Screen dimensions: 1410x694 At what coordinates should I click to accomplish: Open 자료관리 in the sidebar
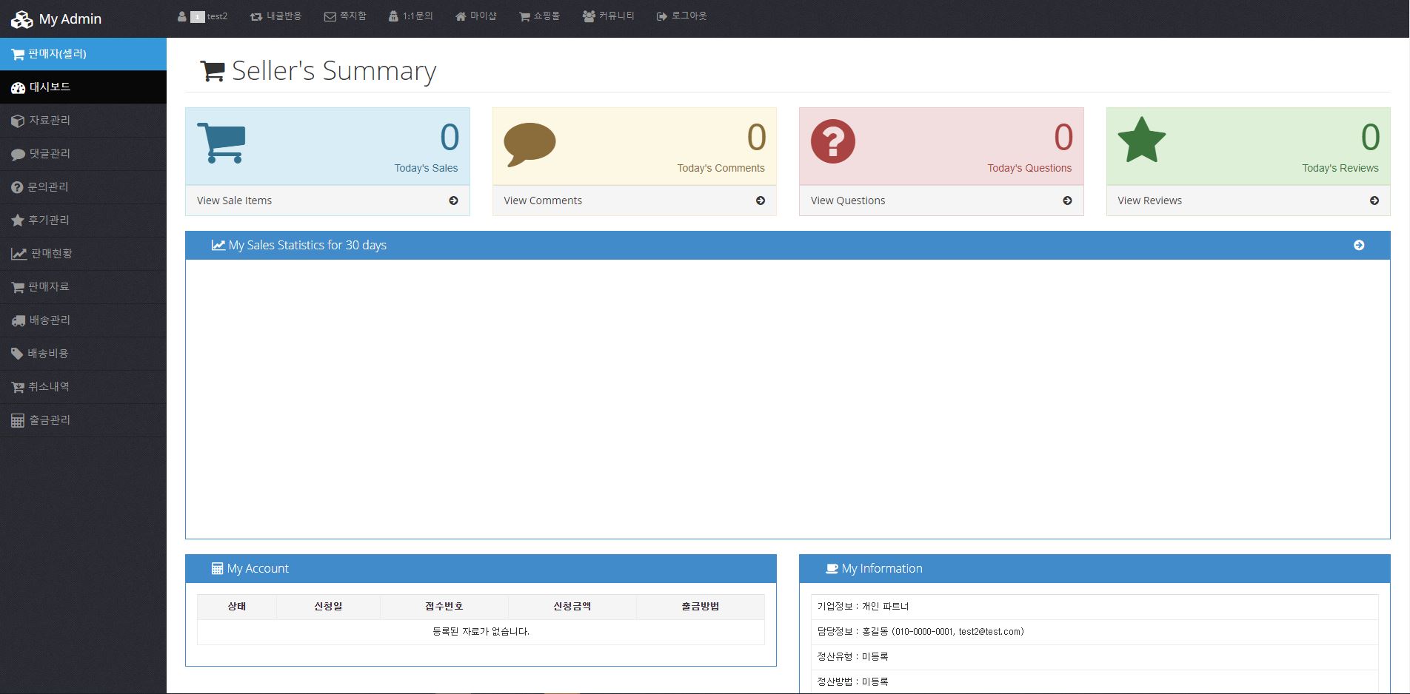point(50,121)
